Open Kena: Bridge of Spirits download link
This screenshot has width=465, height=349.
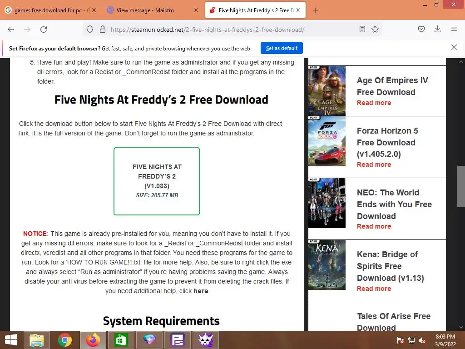point(390,266)
